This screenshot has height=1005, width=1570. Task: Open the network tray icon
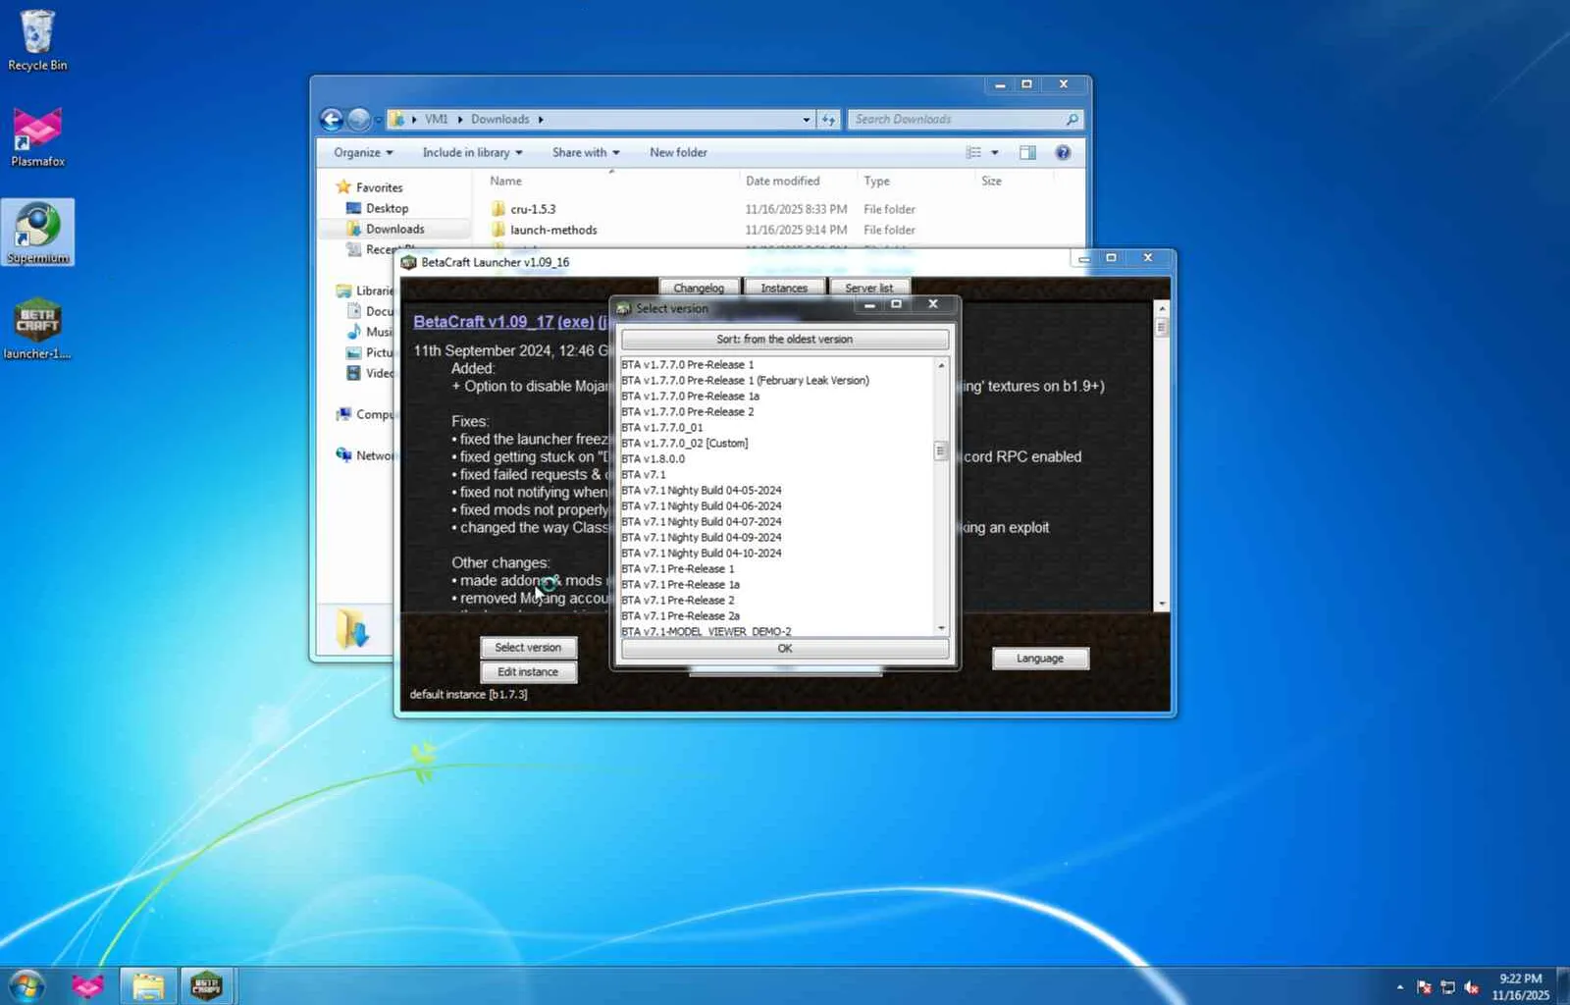coord(1447,987)
